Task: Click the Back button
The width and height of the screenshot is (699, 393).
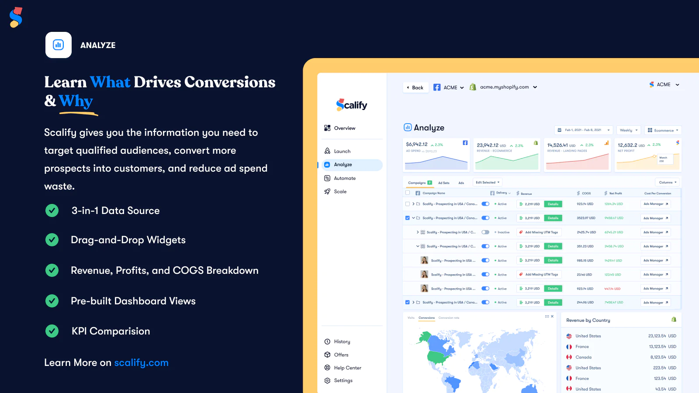Action: coord(415,87)
